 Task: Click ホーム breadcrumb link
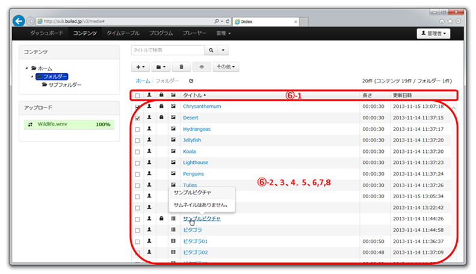pyautogui.click(x=143, y=81)
